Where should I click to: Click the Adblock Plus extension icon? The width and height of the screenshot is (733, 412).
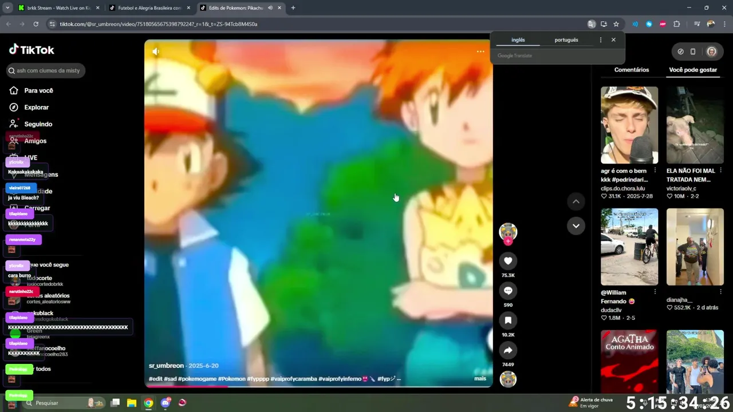[x=663, y=24]
